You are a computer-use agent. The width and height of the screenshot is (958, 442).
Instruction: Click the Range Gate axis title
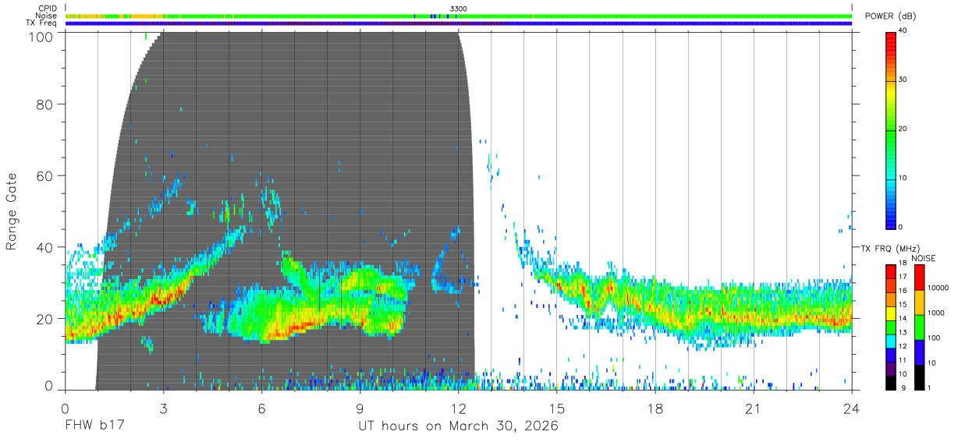click(x=12, y=210)
